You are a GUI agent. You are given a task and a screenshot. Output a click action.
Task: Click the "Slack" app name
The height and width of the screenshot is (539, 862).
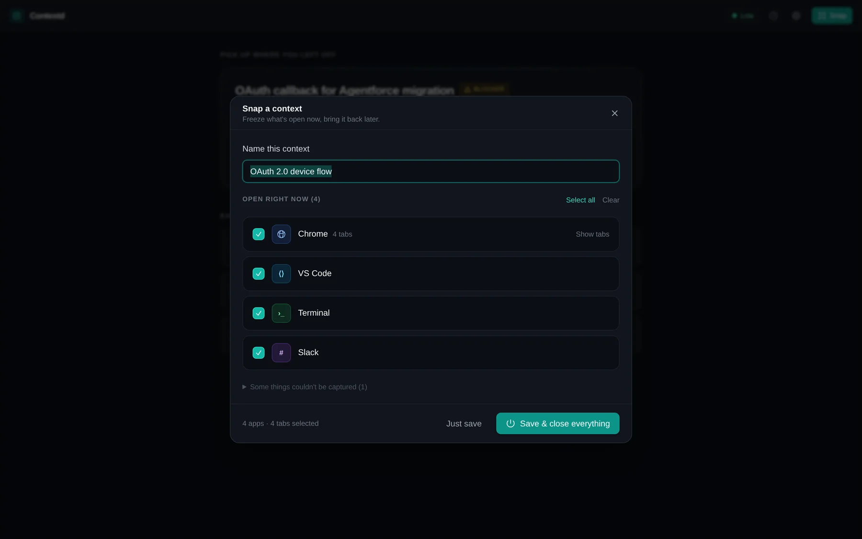coord(308,353)
